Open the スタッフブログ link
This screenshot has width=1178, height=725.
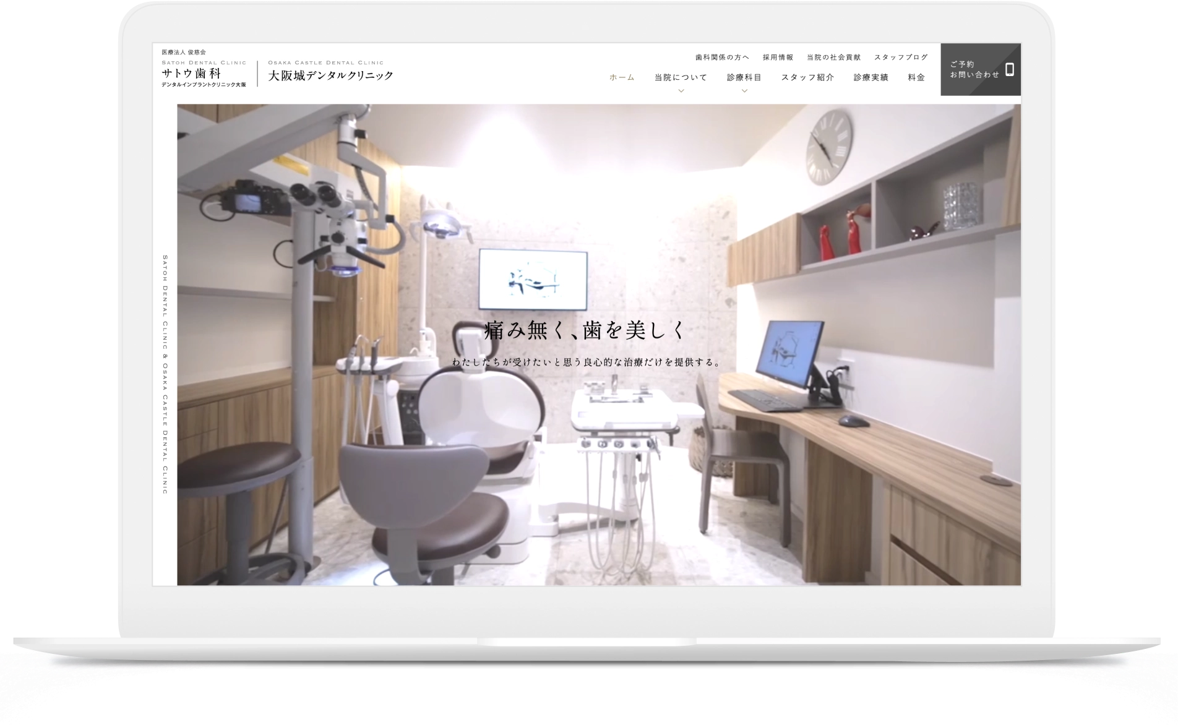tap(901, 57)
